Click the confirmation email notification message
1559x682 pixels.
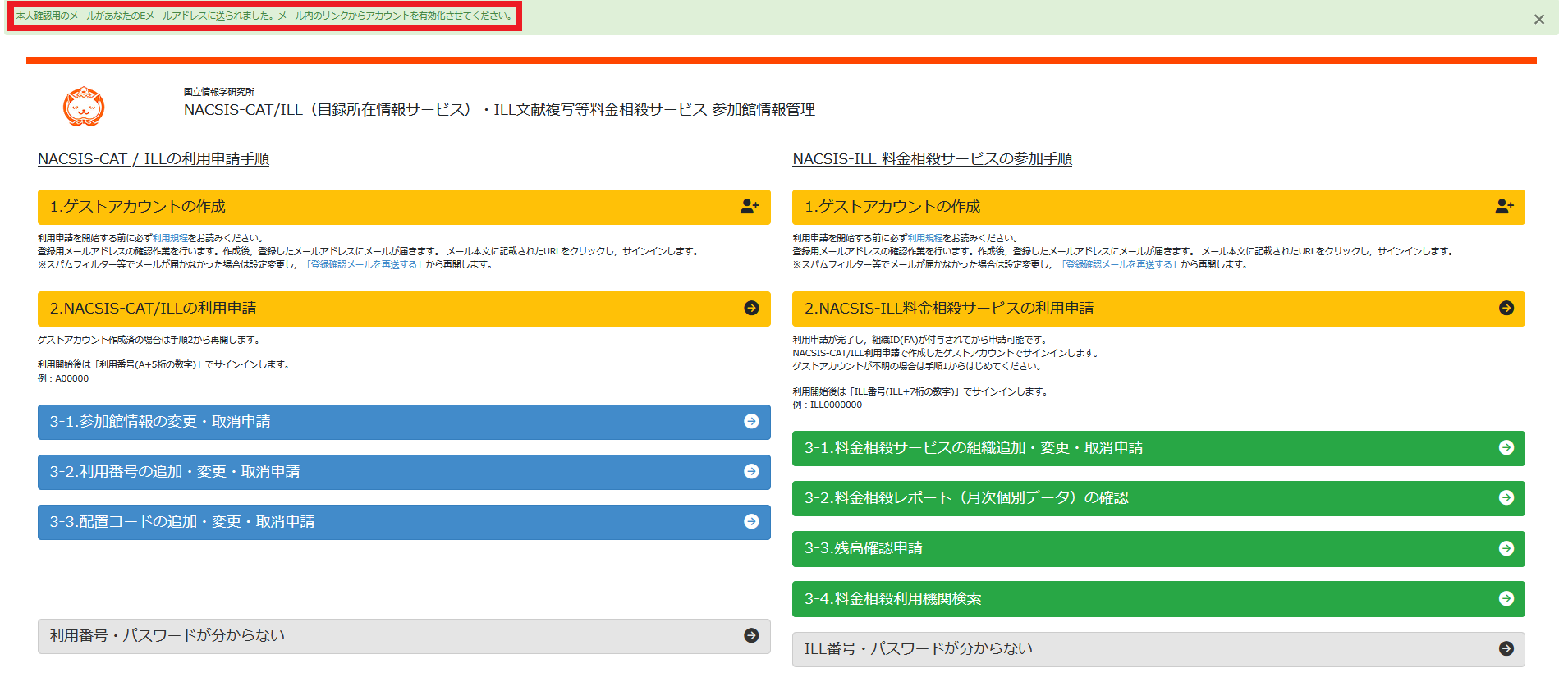coord(264,16)
